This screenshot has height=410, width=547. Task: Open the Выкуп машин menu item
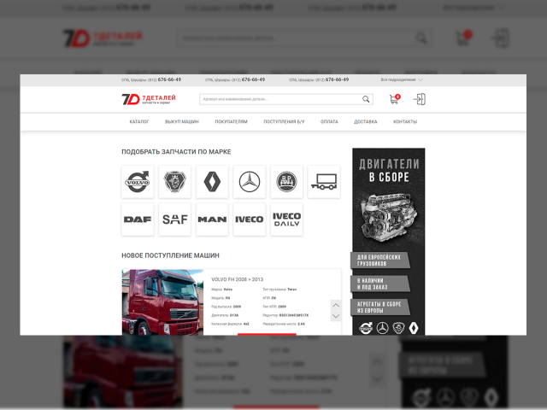[x=182, y=121]
